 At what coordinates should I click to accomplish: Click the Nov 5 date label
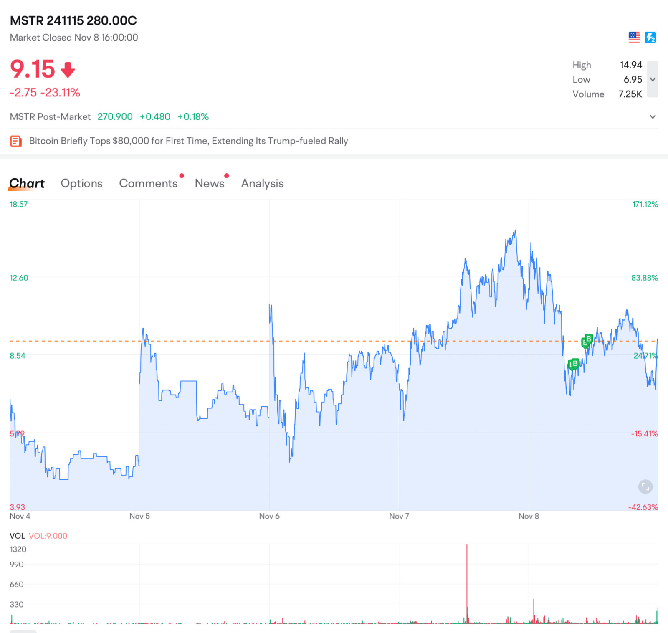coord(139,517)
